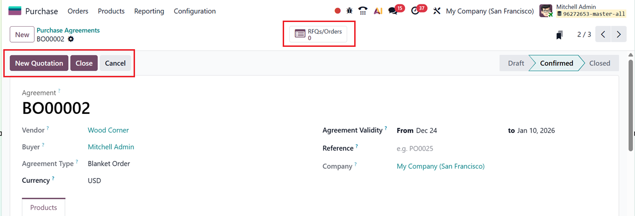Click the wrench and screwdriver tools icon
Viewport: 635px width, 216px height.
(x=437, y=11)
